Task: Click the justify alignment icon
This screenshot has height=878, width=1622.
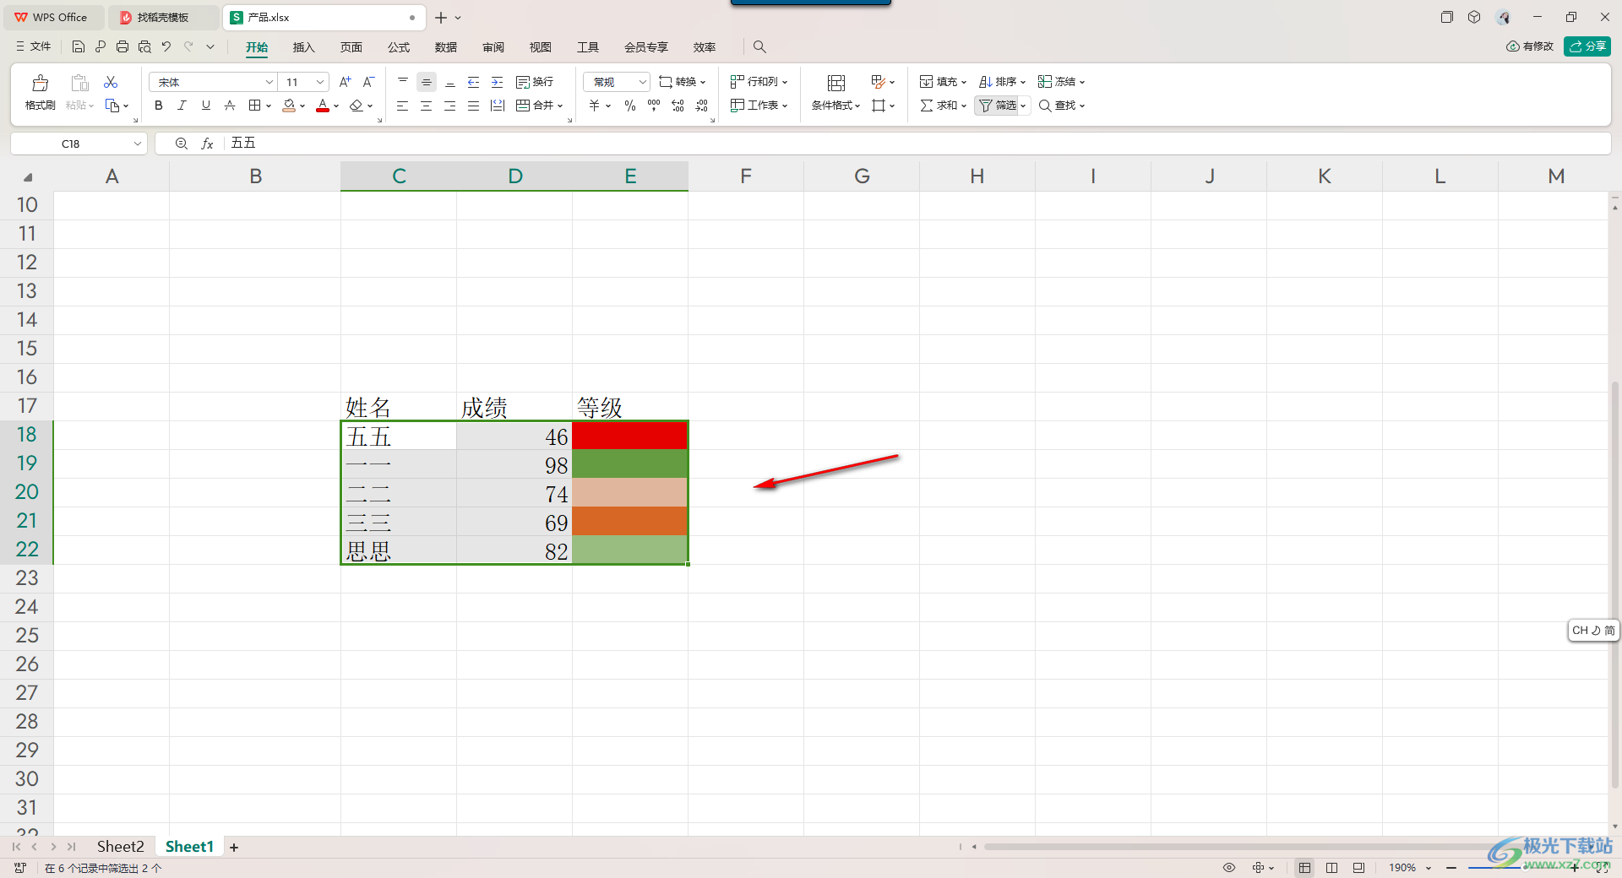Action: 474,106
